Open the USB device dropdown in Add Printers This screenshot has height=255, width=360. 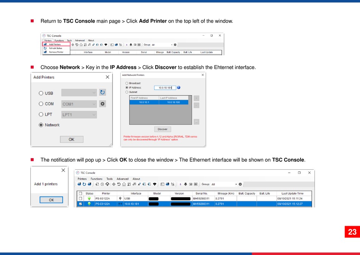[x=79, y=93]
